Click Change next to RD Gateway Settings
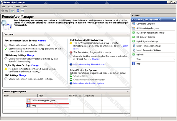The height and width of the screenshot is (121, 177). 31,55
